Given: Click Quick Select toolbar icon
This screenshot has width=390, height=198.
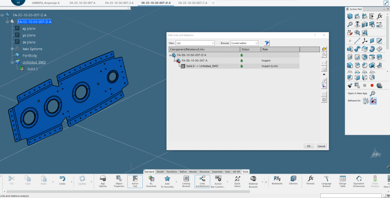Looking at the screenshot, I should [237, 181].
